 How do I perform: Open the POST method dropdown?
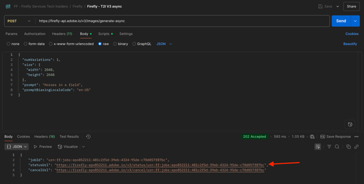click(x=19, y=21)
